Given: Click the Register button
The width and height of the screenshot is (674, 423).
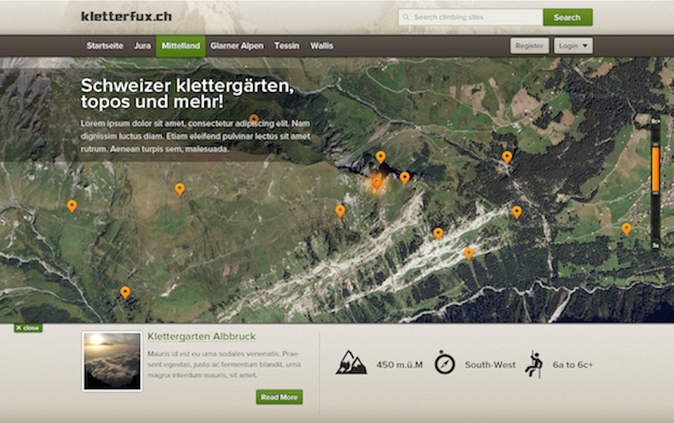Looking at the screenshot, I should (529, 46).
